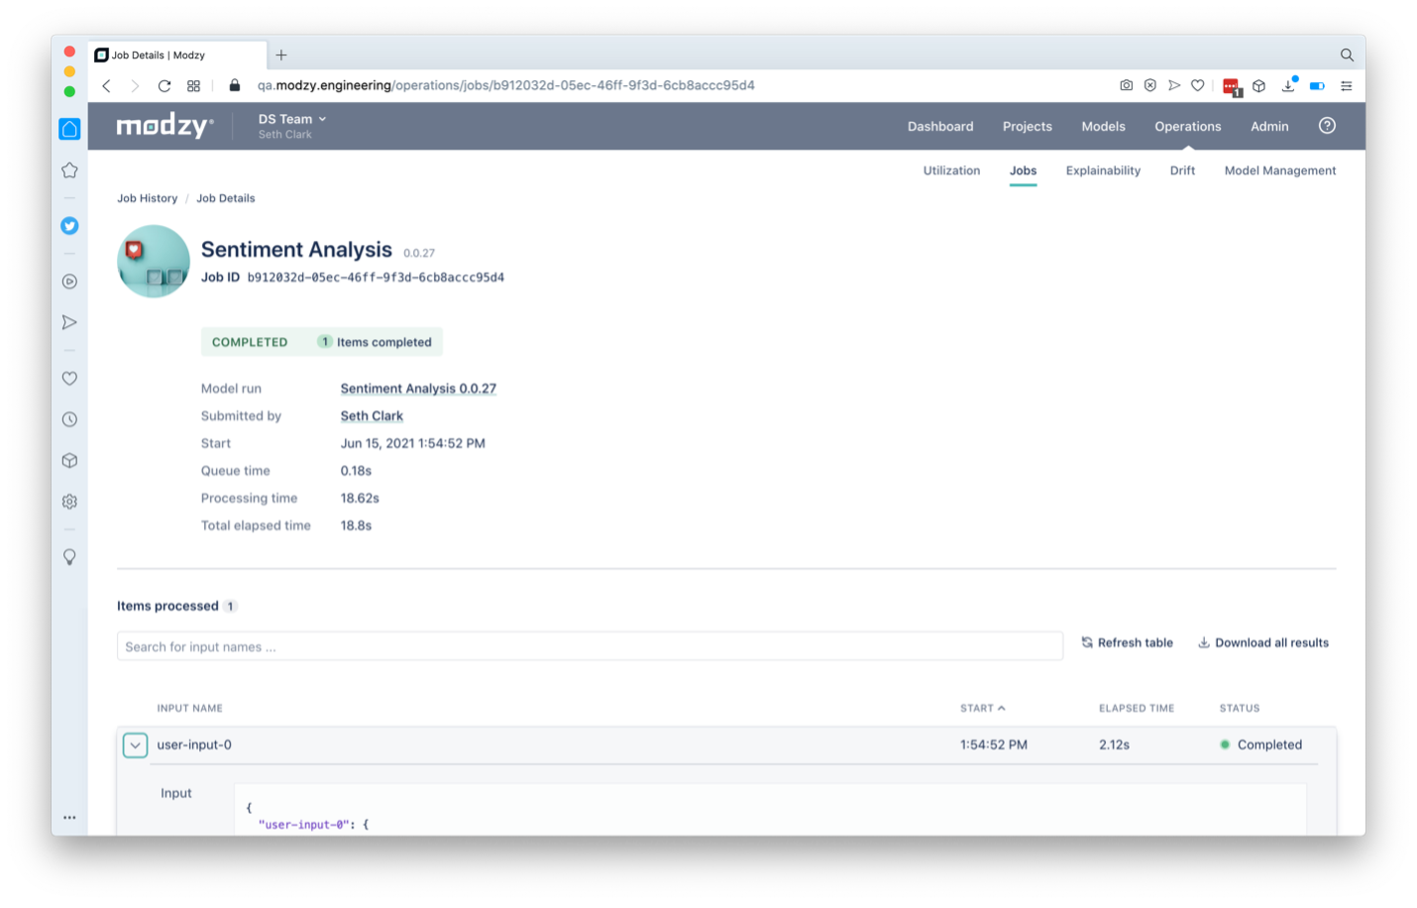Click the cube extension icon in toolbar
This screenshot has width=1417, height=908.
tap(1258, 86)
